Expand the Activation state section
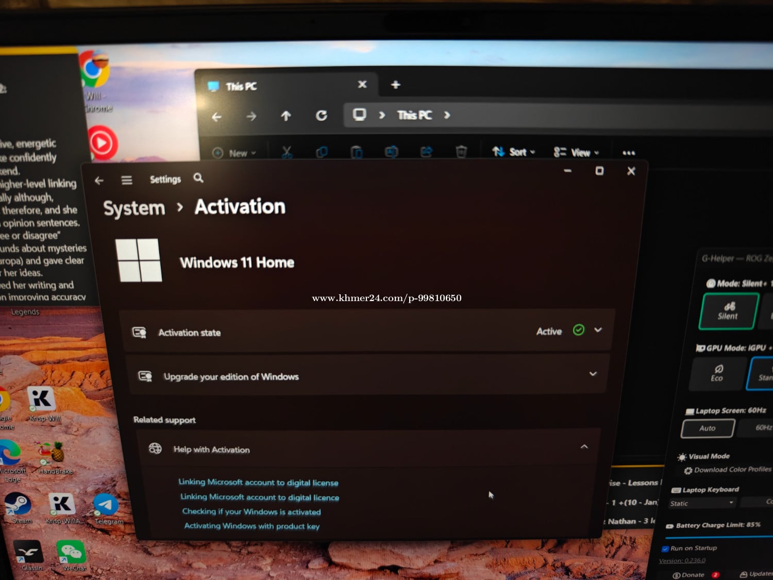 (x=598, y=330)
